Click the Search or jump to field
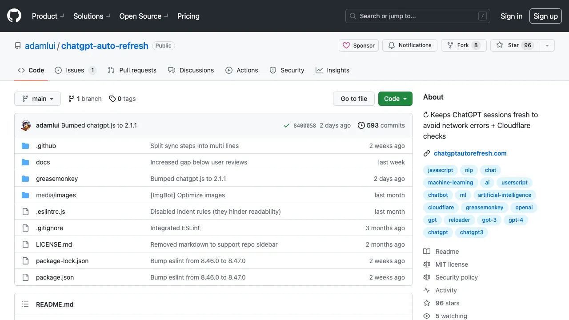The height and width of the screenshot is (320, 569). [x=417, y=16]
